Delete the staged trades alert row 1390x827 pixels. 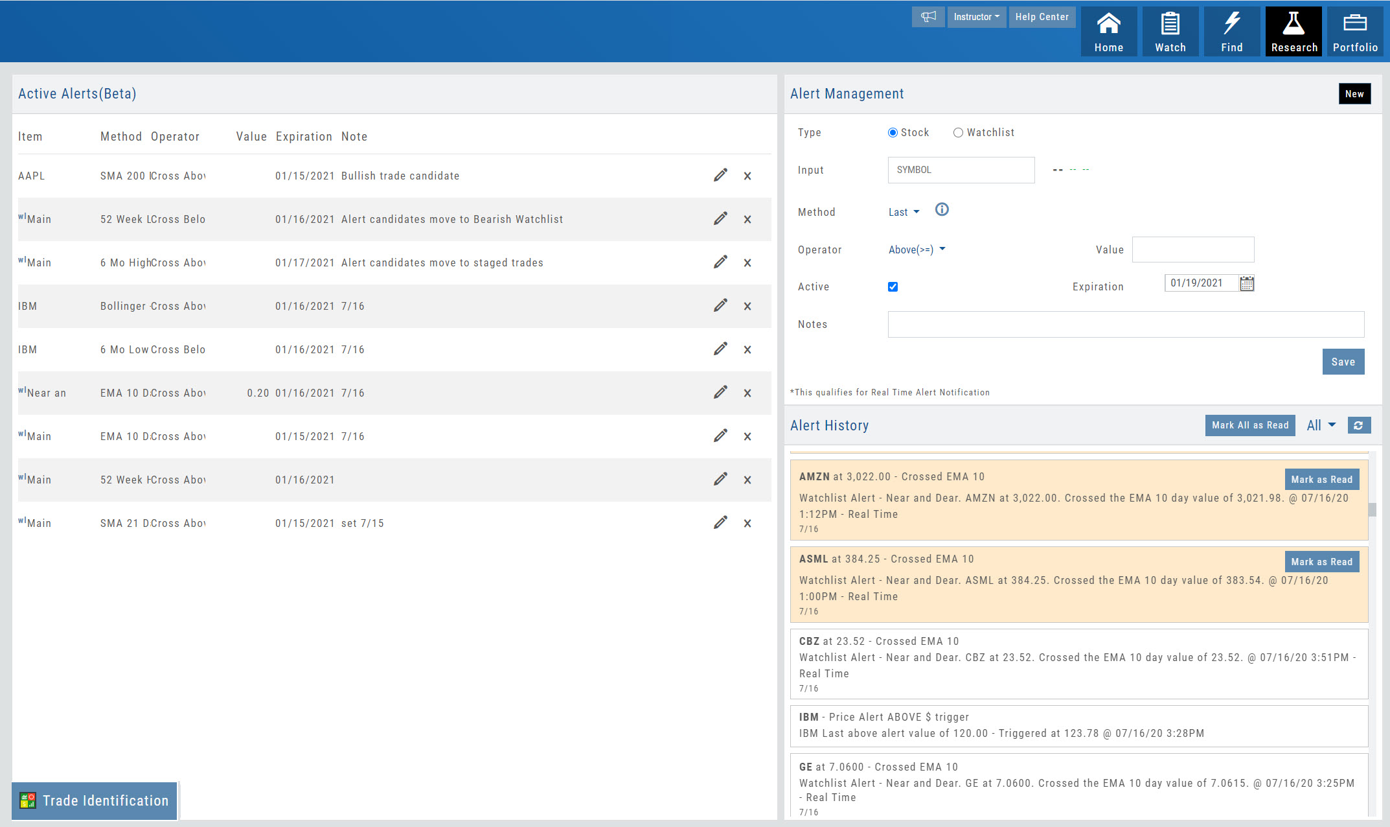tap(747, 263)
